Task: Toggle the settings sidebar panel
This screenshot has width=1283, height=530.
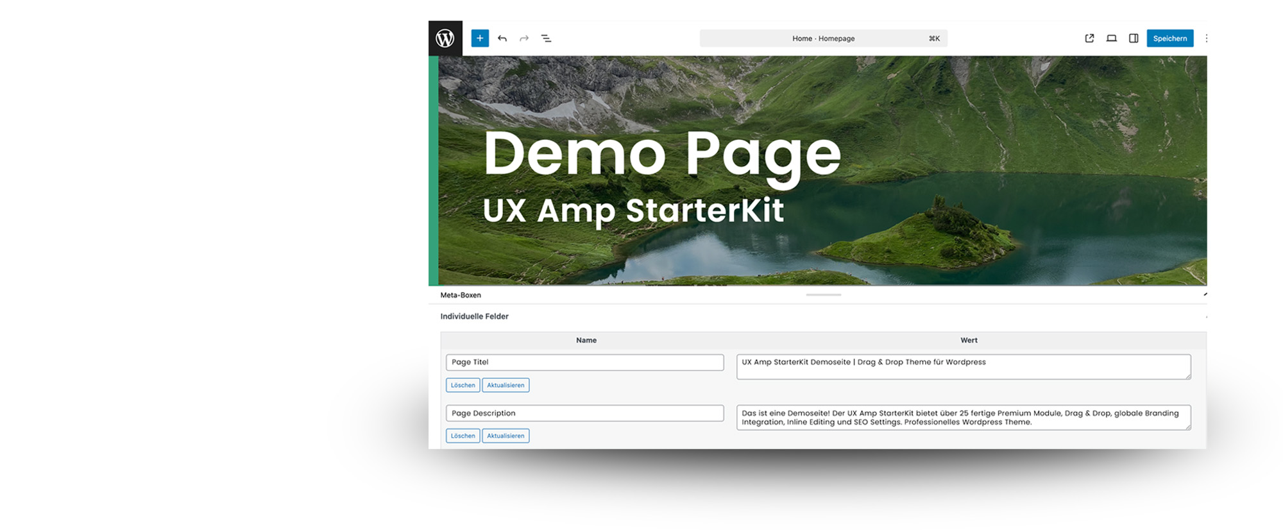Action: (x=1134, y=38)
